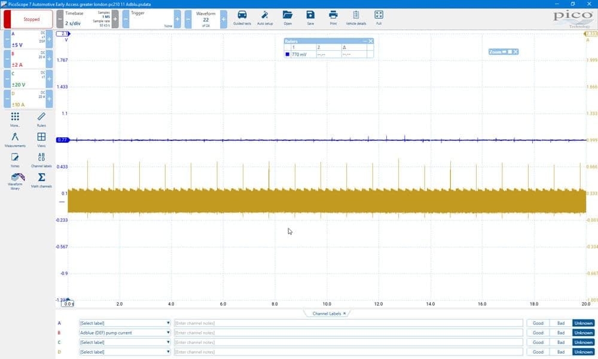
Task: Click the 0.77 ruler handle
Action: click(x=63, y=140)
